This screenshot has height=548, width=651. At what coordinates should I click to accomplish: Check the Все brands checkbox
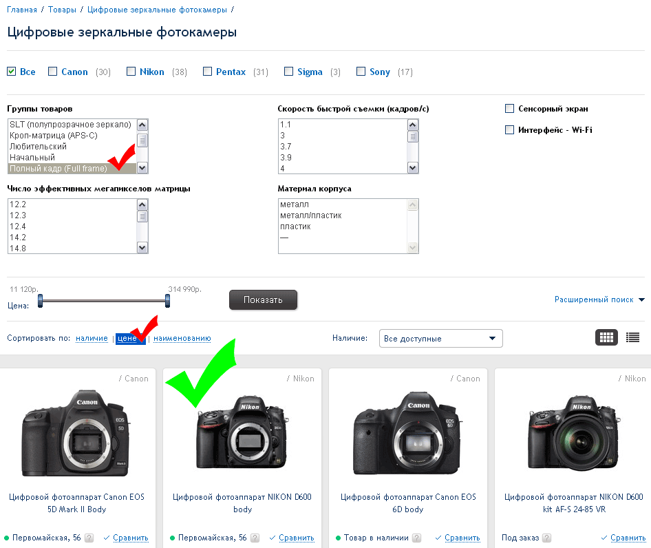pos(12,72)
